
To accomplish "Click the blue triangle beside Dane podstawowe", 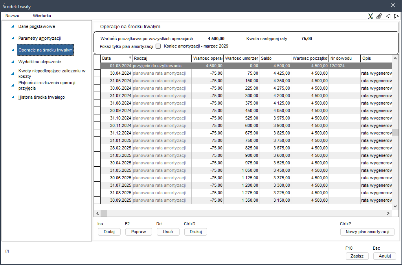I will pyautogui.click(x=13, y=26).
